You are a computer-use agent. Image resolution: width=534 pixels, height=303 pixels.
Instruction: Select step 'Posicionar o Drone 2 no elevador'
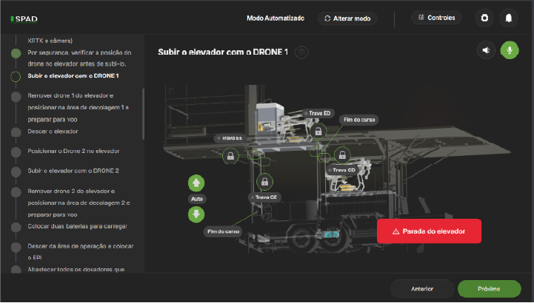[73, 151]
